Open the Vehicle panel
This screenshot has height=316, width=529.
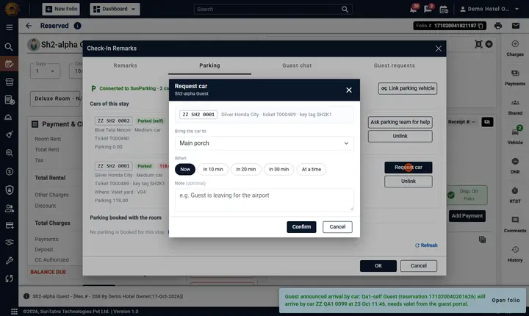[x=515, y=136]
